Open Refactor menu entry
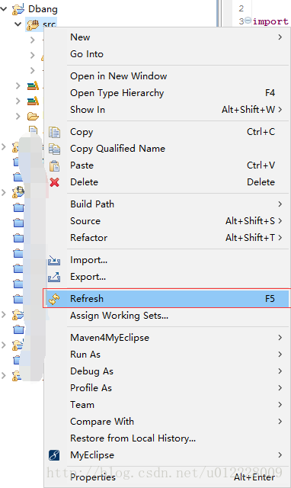The image size is (291, 488). (166, 238)
